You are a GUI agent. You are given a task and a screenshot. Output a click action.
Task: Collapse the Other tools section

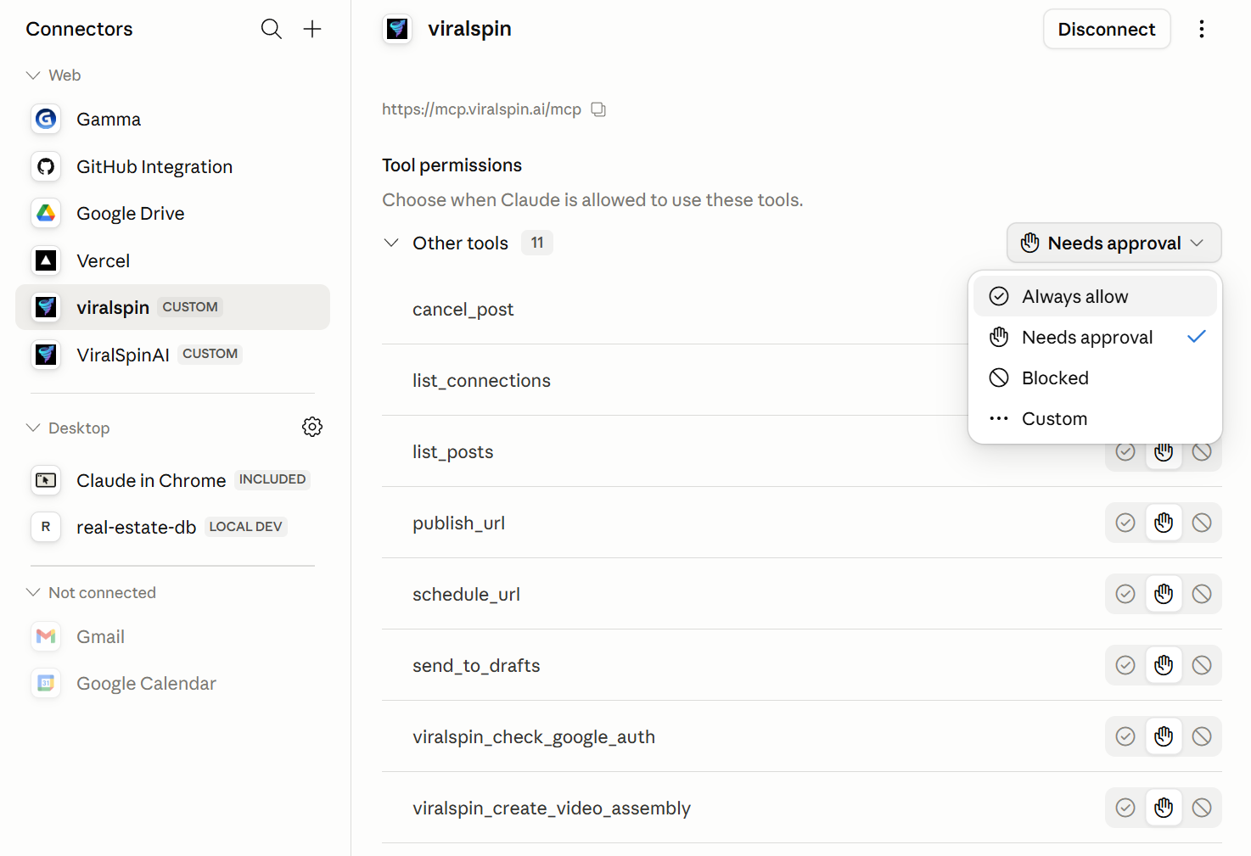click(391, 243)
